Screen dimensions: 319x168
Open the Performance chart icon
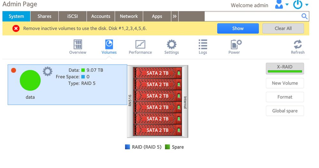pyautogui.click(x=140, y=44)
